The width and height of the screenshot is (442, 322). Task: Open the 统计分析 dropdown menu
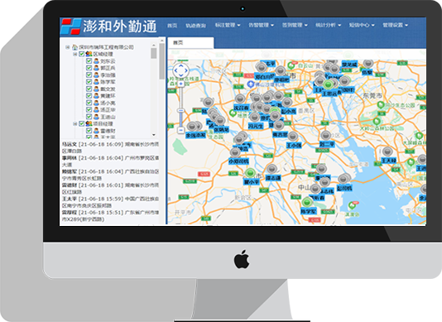[x=328, y=25]
